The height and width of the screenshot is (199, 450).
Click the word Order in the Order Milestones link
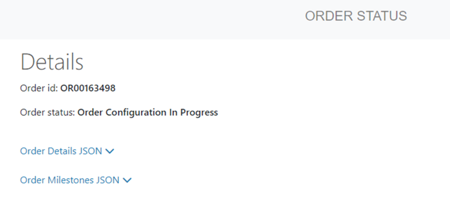pos(32,180)
